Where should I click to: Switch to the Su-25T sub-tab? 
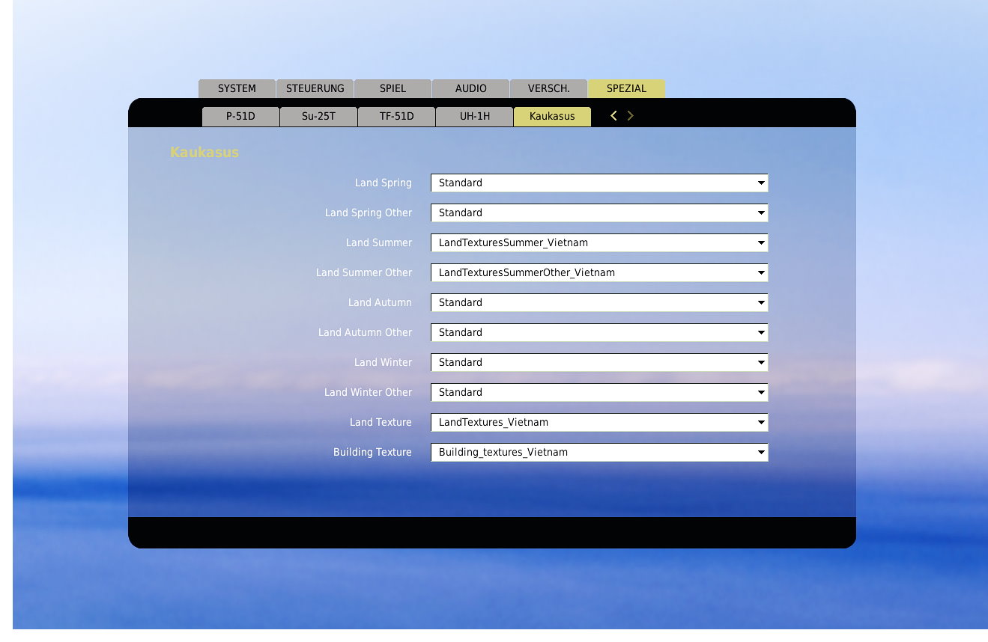318,117
